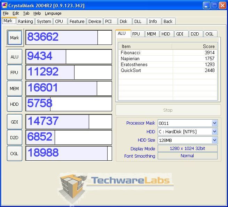The width and height of the screenshot is (228, 207).
Task: Click the Stop button
Action: (x=168, y=110)
